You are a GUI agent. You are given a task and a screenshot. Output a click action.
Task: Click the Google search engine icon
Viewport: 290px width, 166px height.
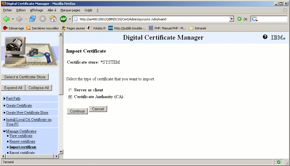(254, 19)
